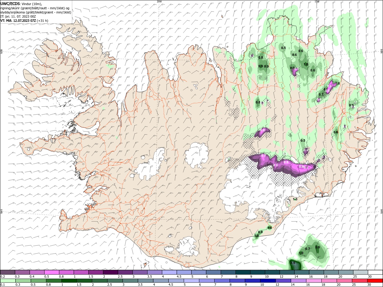Click the UWC/ECDS title text
The image size is (383, 287).
point(10,4)
